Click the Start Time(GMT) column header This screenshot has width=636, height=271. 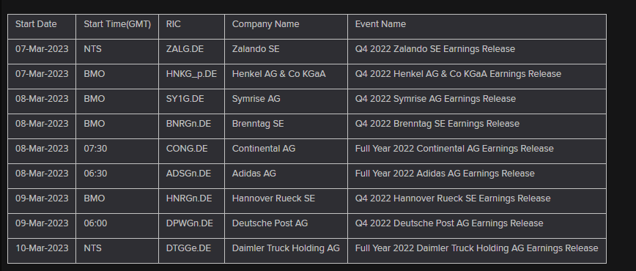pos(117,27)
